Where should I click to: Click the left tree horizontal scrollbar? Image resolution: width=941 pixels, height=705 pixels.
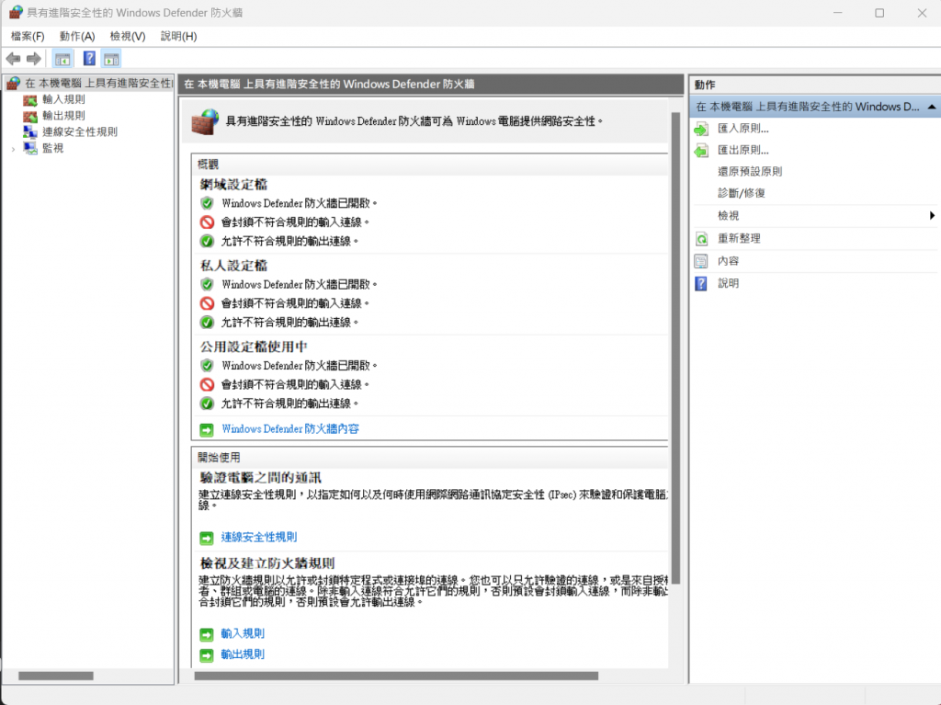[56, 677]
